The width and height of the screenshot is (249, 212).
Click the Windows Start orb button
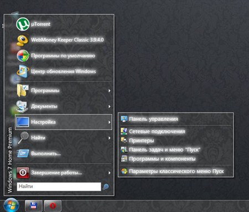click(x=11, y=205)
